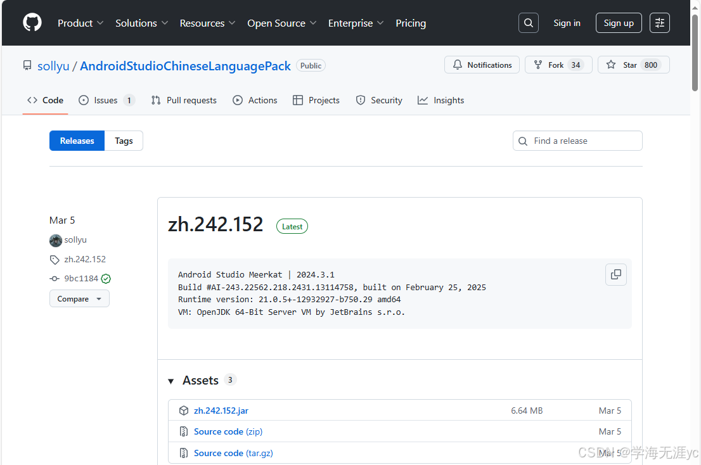Open the Compare dropdown
701x465 pixels.
(x=80, y=299)
